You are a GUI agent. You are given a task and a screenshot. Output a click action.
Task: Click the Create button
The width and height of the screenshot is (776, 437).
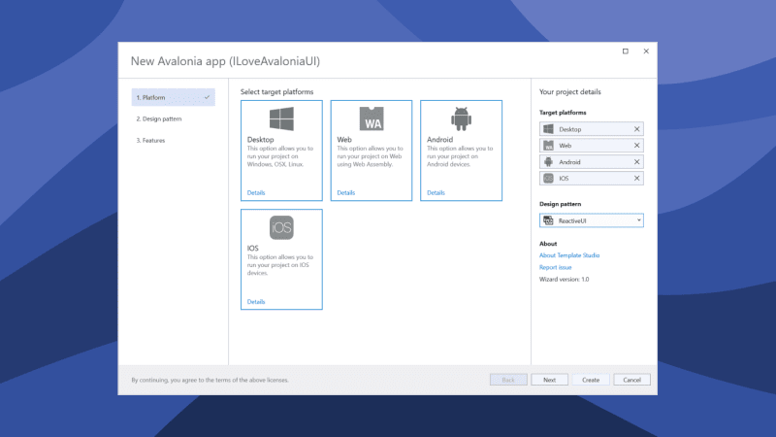591,380
